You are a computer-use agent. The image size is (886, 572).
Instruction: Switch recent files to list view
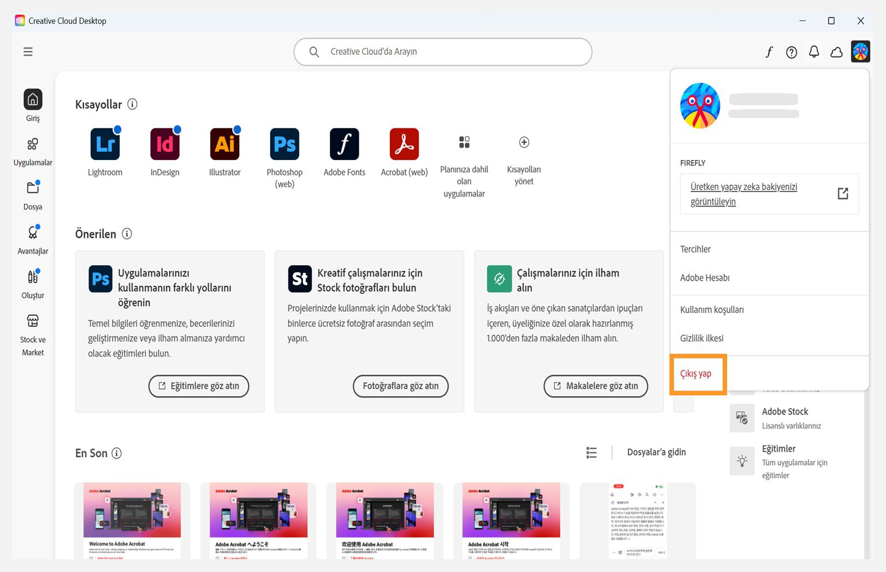(x=591, y=452)
